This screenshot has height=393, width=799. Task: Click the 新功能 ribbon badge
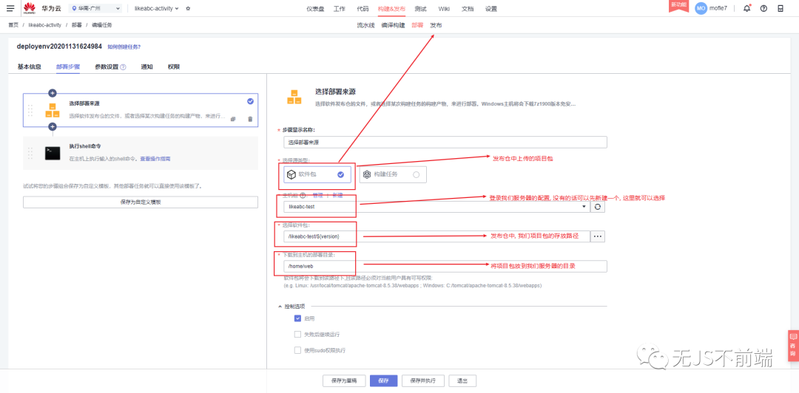pos(678,5)
